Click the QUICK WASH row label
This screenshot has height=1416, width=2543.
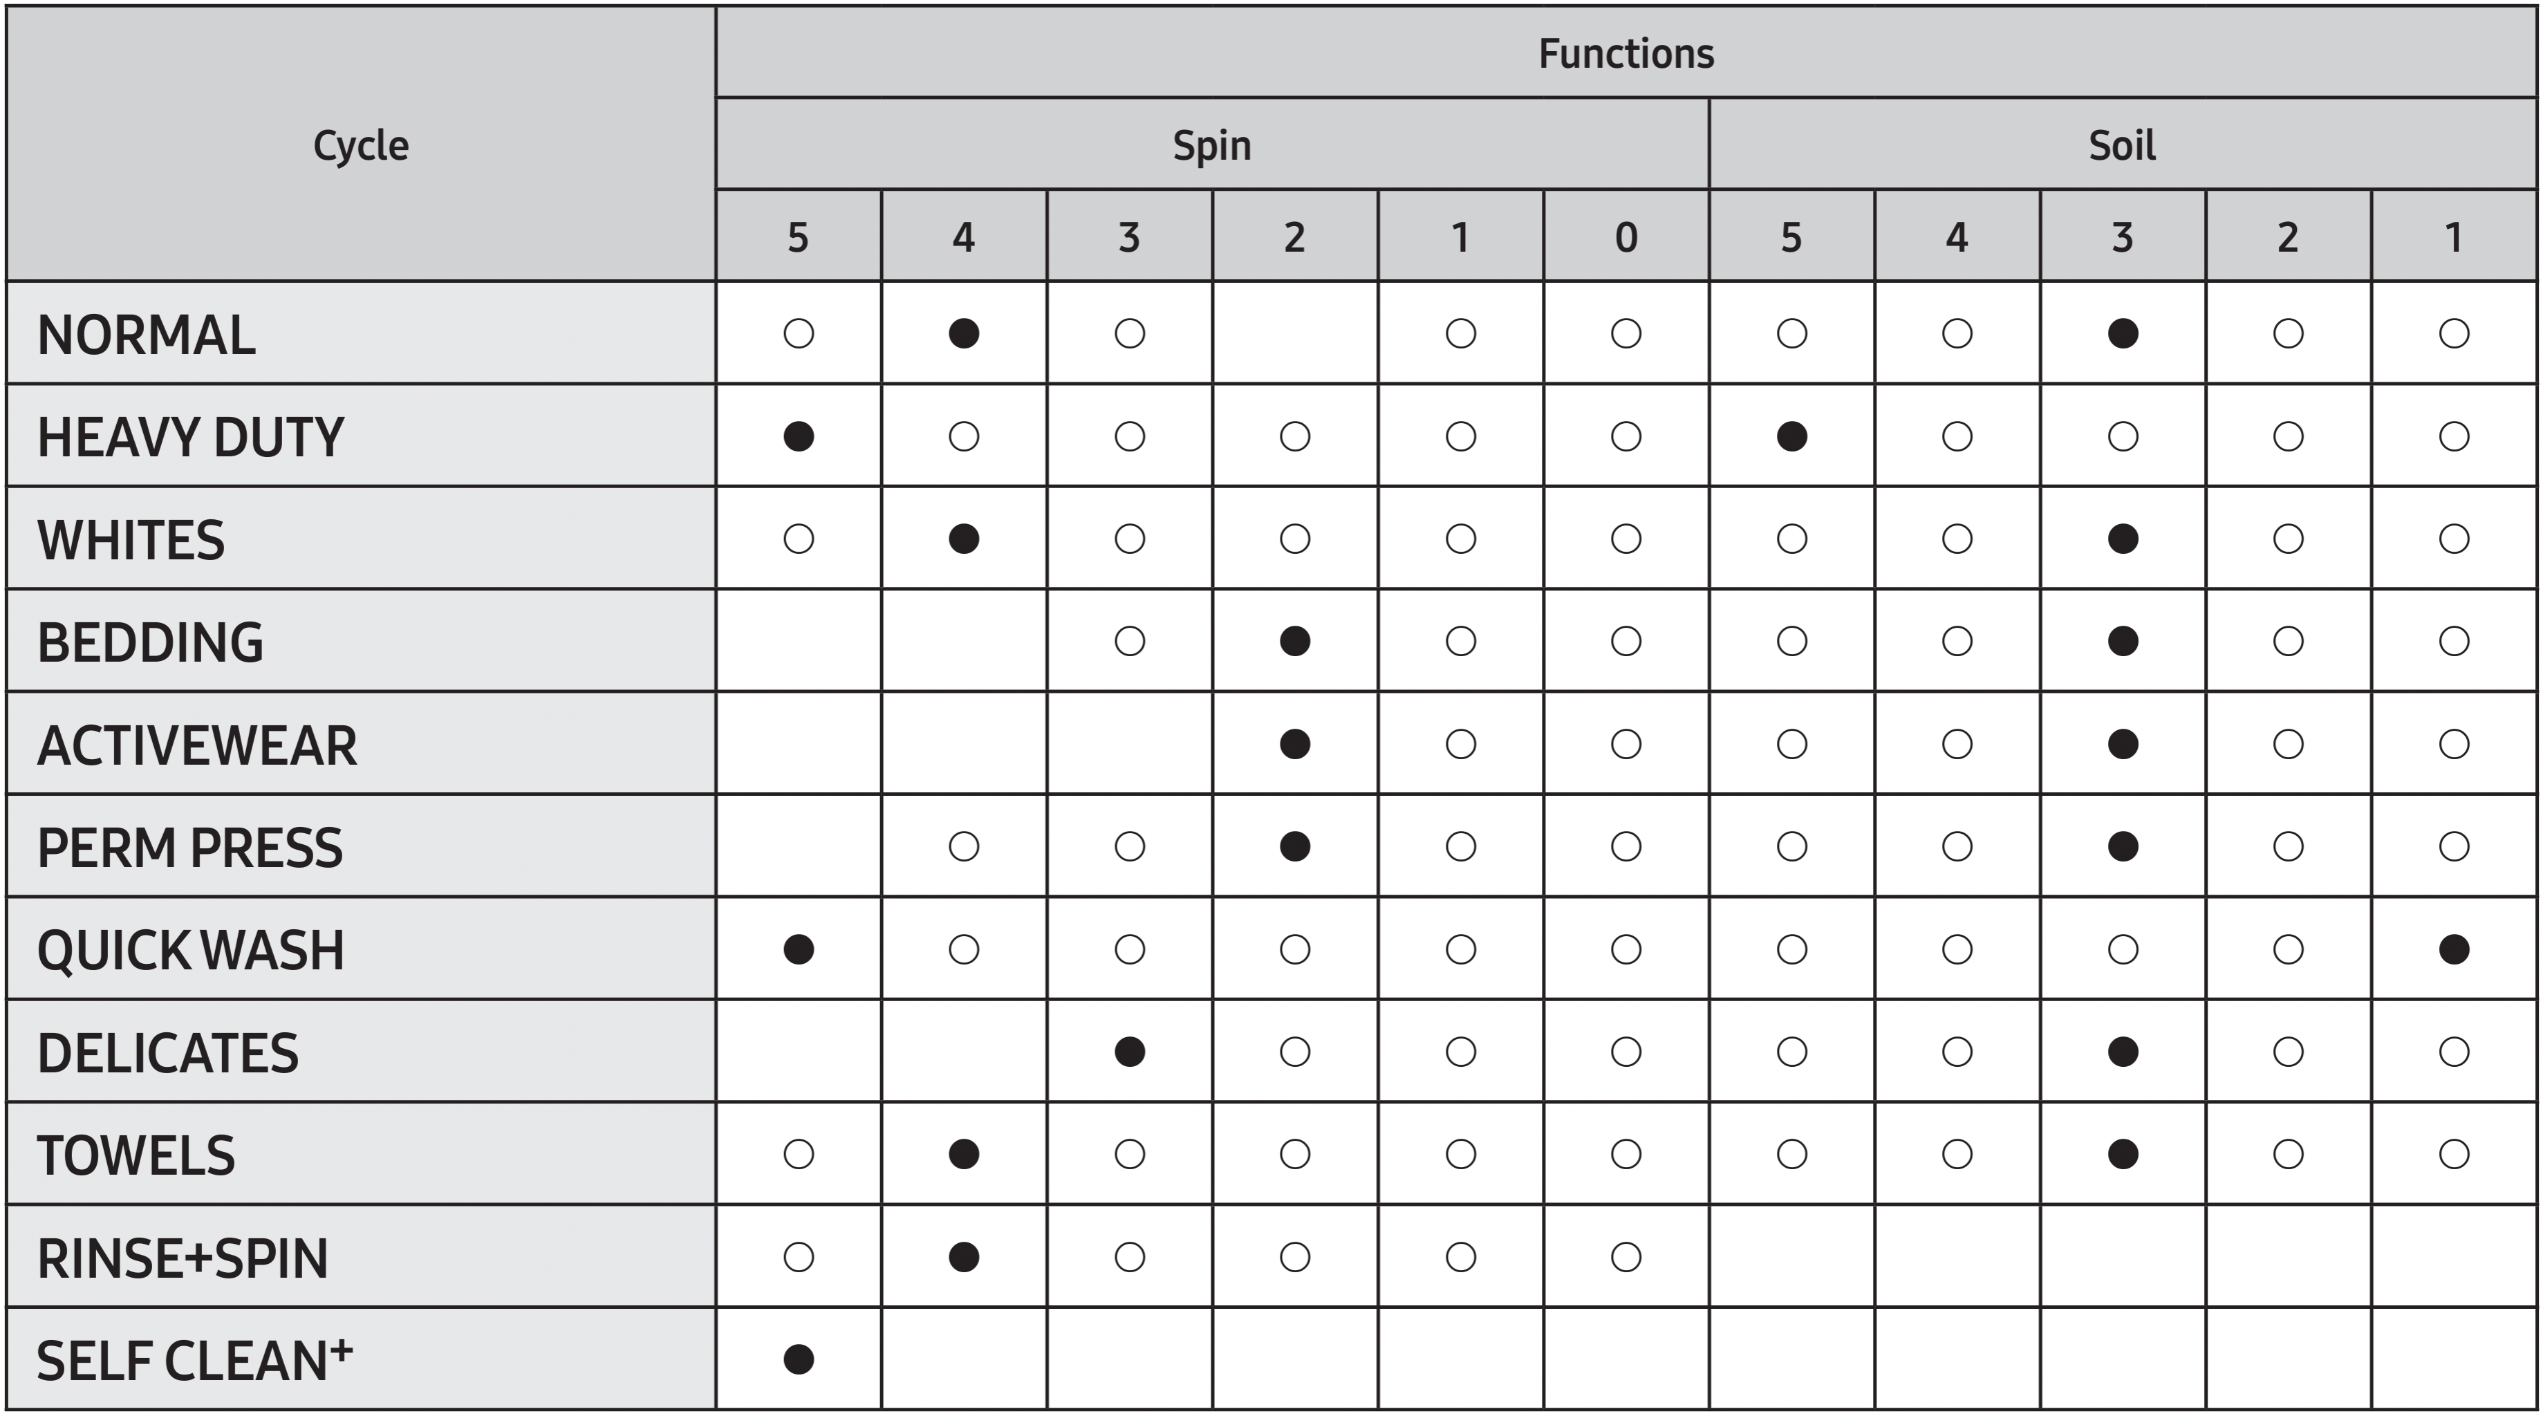pos(191,950)
